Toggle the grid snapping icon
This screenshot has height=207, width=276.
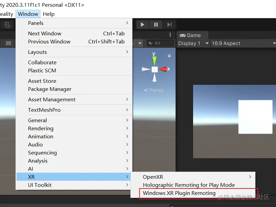tap(7, 25)
